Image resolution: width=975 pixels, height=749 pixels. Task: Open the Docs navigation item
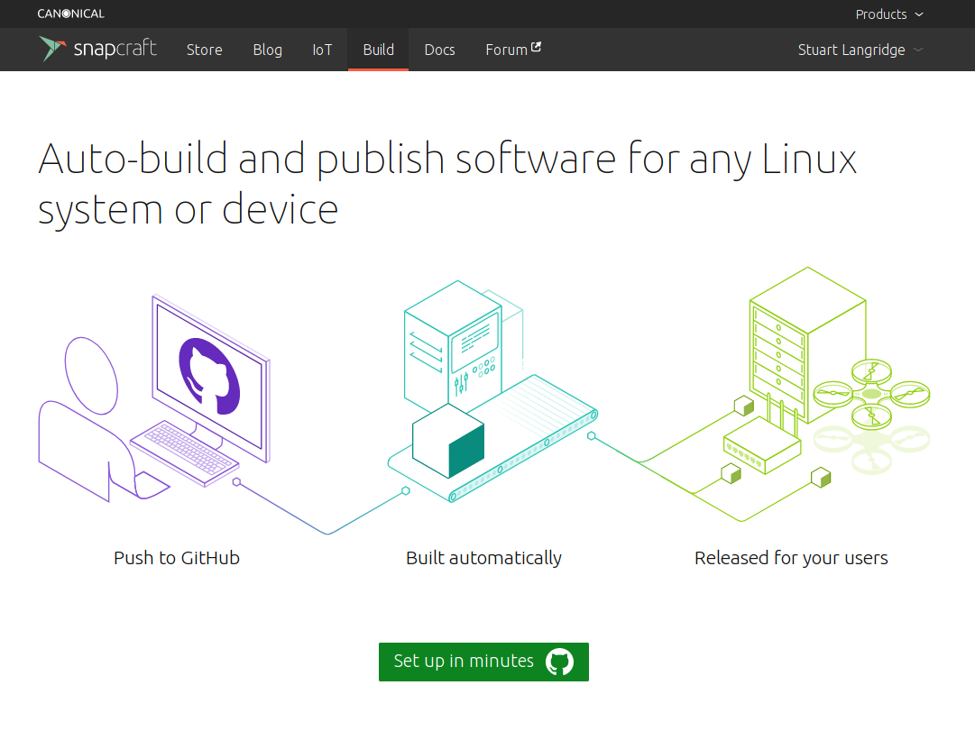tap(439, 50)
